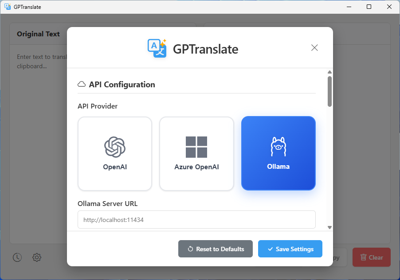Click settings scrollbar up arrow

(329, 72)
